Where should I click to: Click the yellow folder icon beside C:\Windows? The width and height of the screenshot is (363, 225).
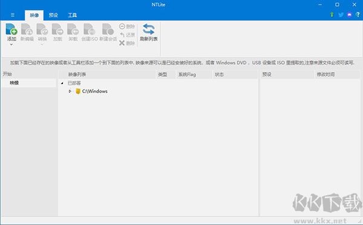pyautogui.click(x=78, y=91)
